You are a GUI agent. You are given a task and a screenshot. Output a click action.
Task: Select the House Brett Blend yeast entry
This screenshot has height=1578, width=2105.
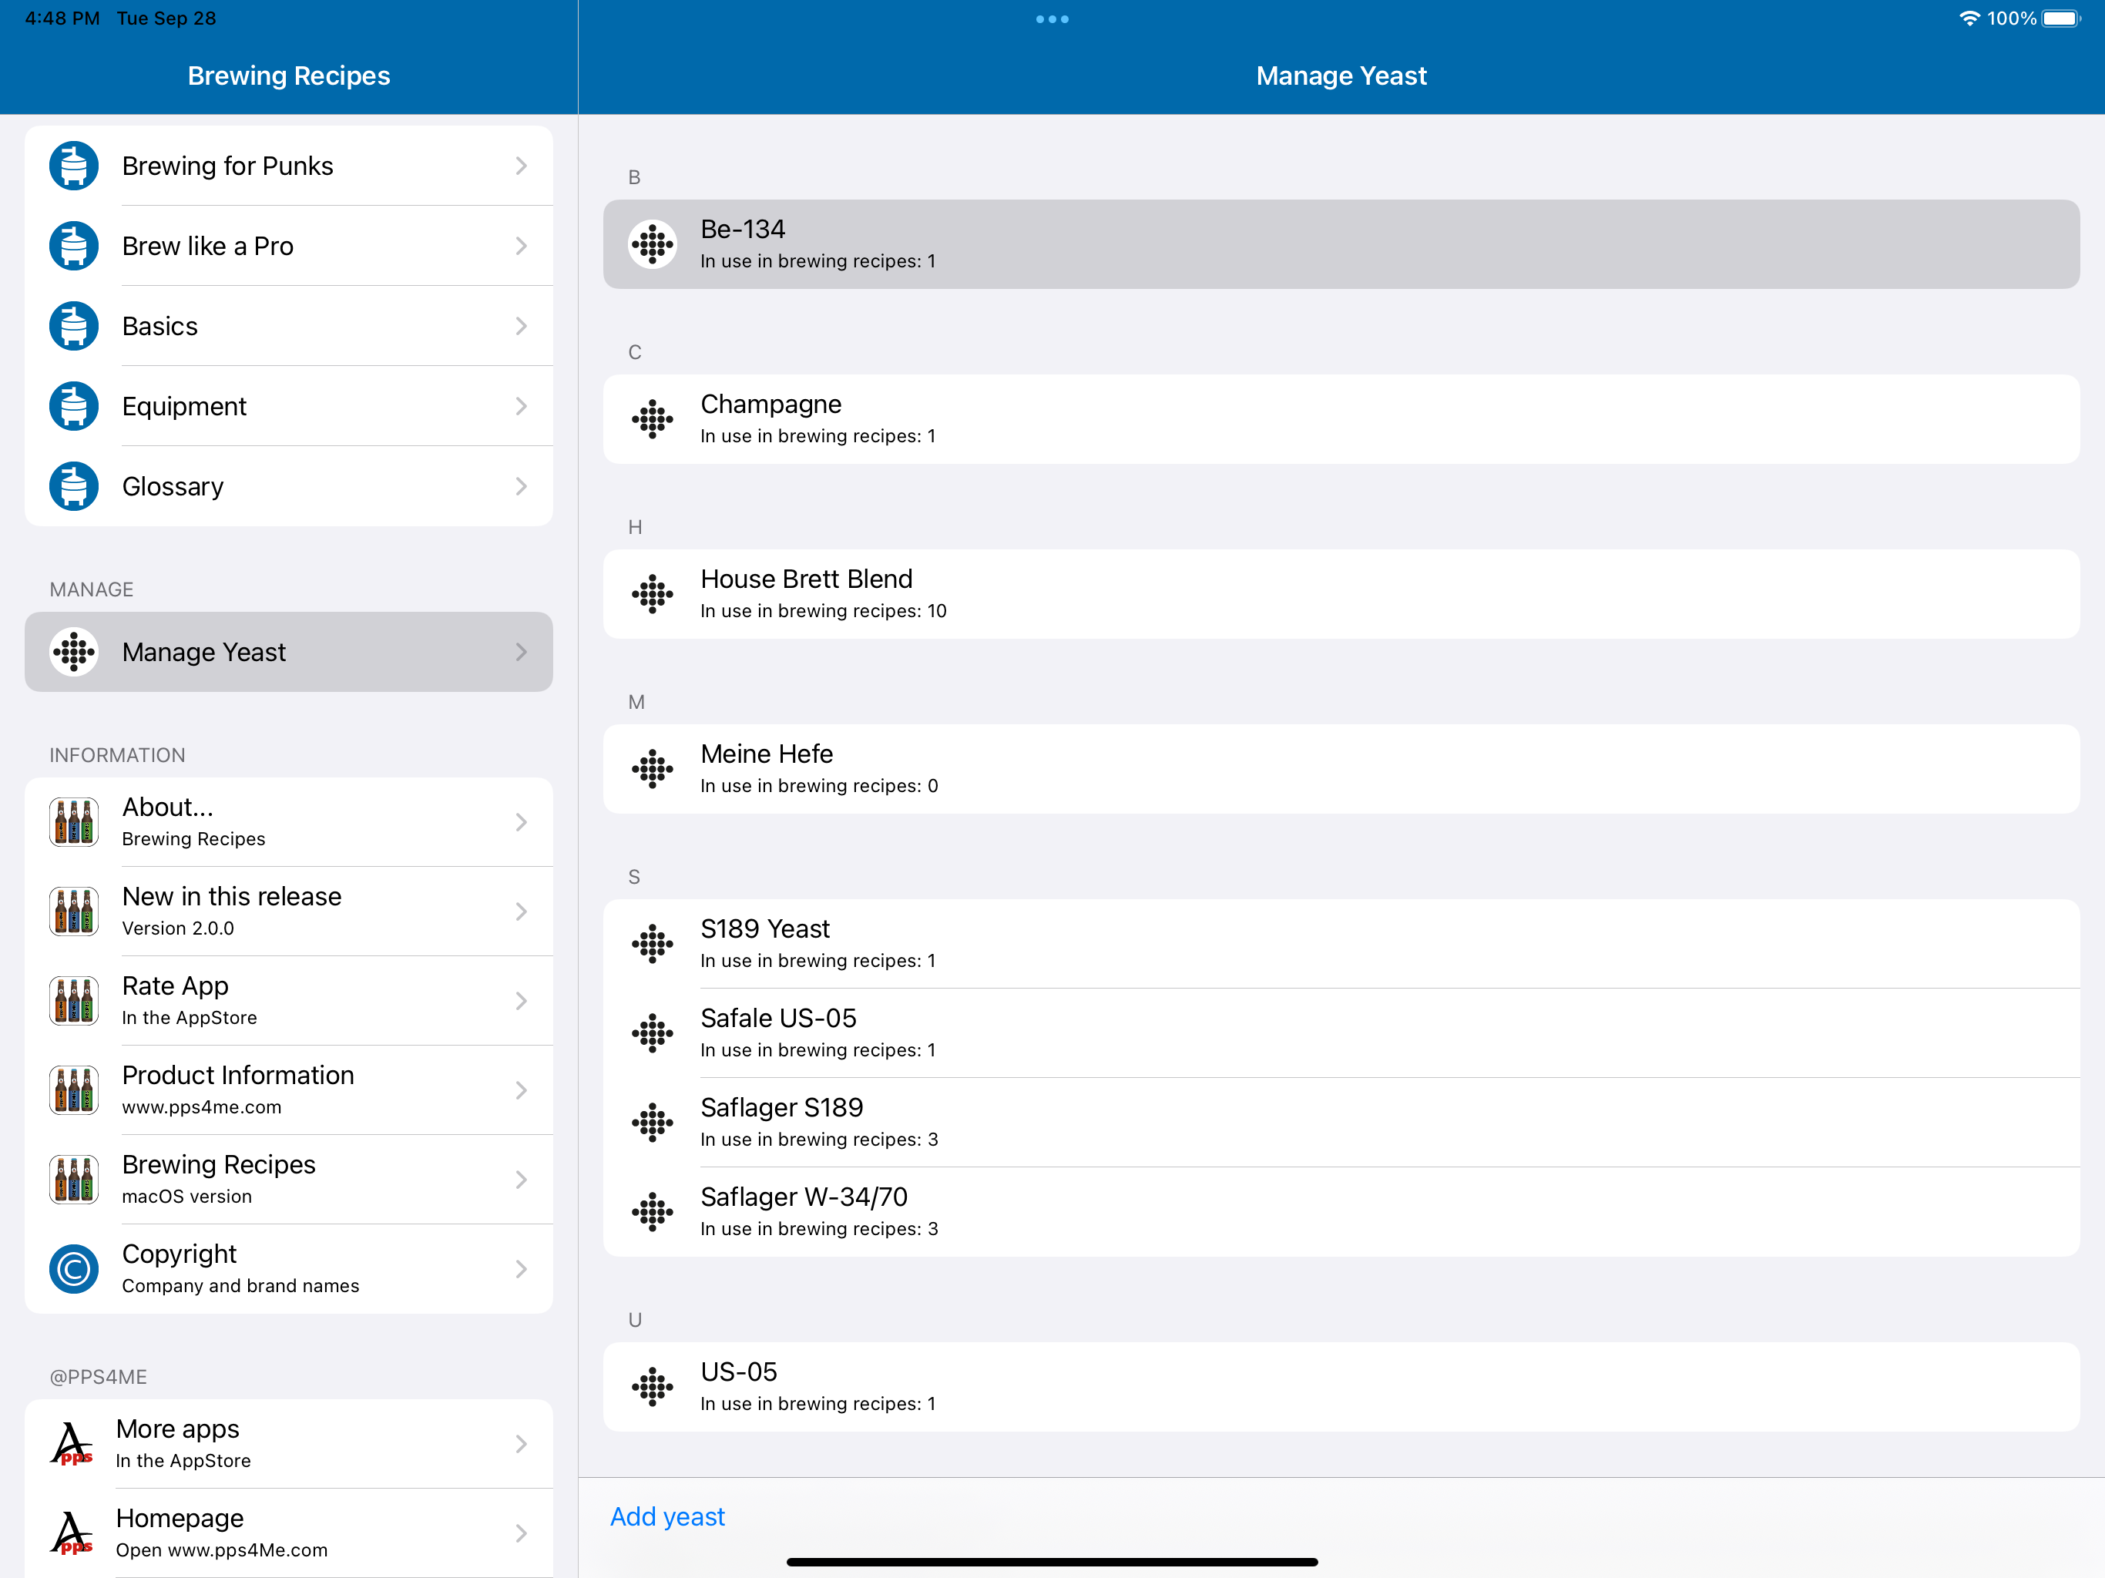tap(1340, 594)
